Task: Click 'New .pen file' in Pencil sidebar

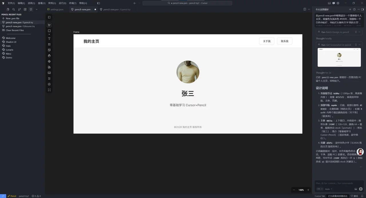Action: point(13,18)
